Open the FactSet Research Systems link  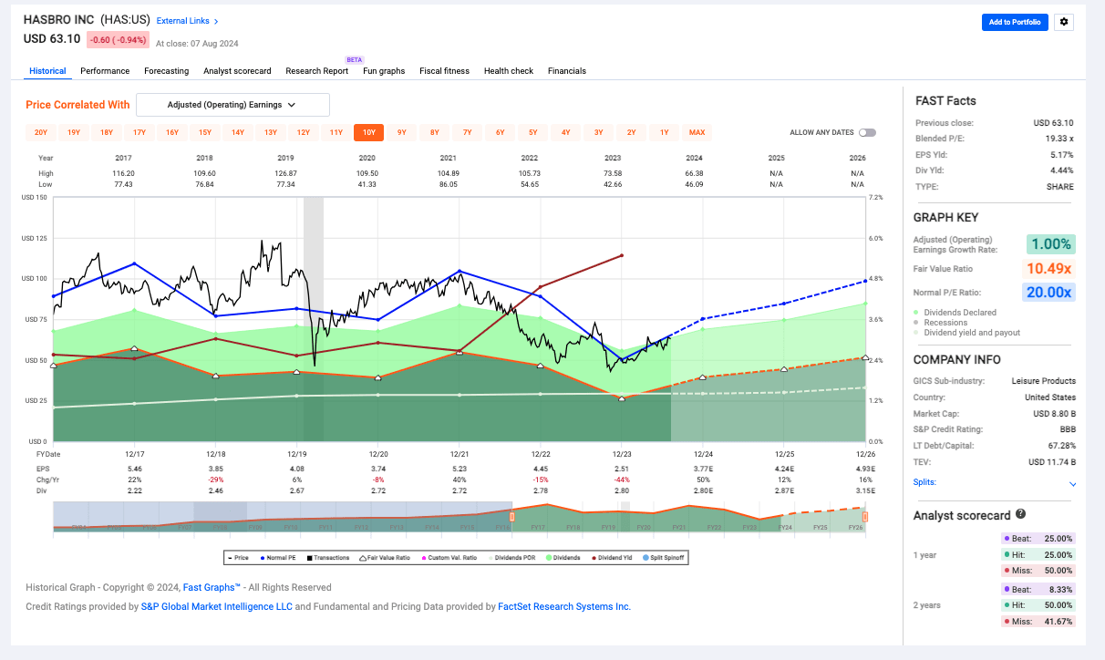pyautogui.click(x=563, y=606)
